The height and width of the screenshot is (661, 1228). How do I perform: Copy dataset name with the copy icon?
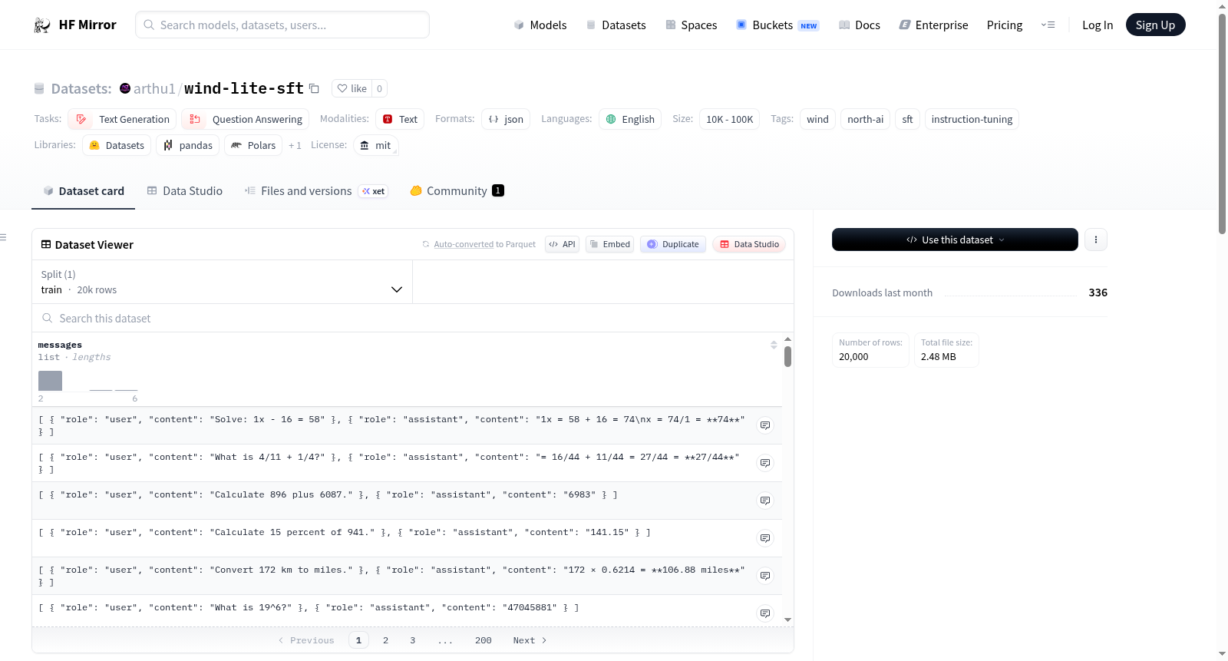pyautogui.click(x=314, y=88)
